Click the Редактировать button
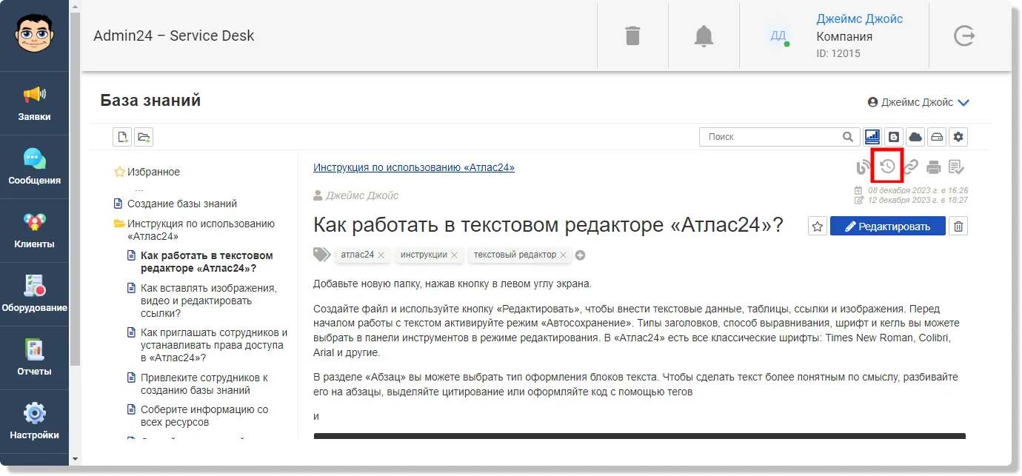The image size is (1022, 476). [x=888, y=226]
